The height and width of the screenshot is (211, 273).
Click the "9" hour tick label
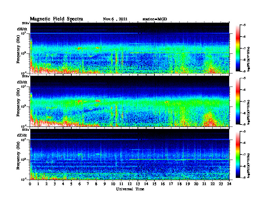[105, 184]
